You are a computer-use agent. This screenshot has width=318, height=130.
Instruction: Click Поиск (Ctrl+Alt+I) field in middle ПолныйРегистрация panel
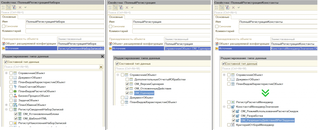coord(159,12)
